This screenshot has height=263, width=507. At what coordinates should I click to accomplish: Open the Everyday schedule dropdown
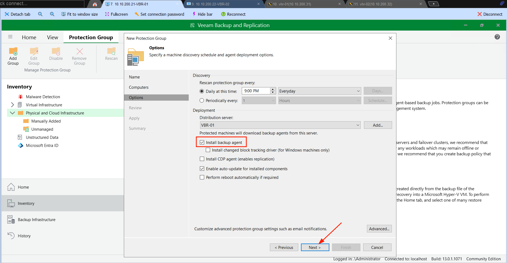[x=320, y=91]
